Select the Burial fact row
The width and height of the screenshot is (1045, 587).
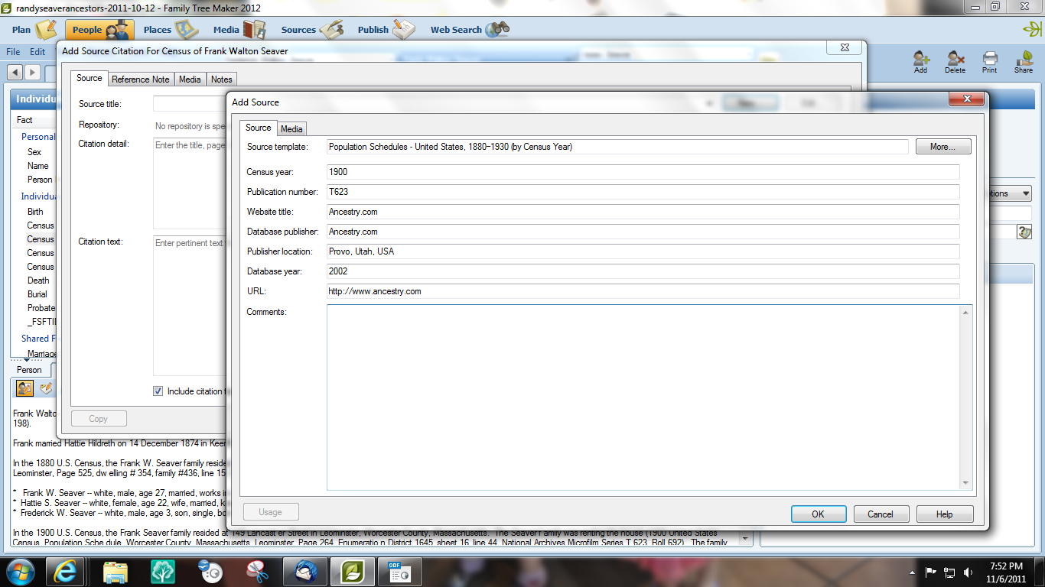pos(37,294)
